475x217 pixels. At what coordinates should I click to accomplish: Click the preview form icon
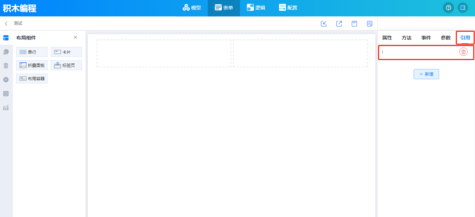tap(370, 24)
